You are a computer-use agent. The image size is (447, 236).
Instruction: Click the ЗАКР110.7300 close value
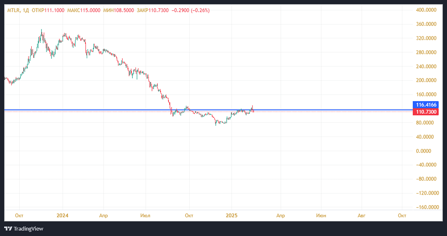click(152, 10)
